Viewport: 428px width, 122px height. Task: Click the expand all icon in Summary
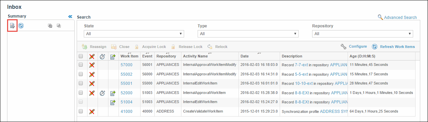[x=50, y=25]
